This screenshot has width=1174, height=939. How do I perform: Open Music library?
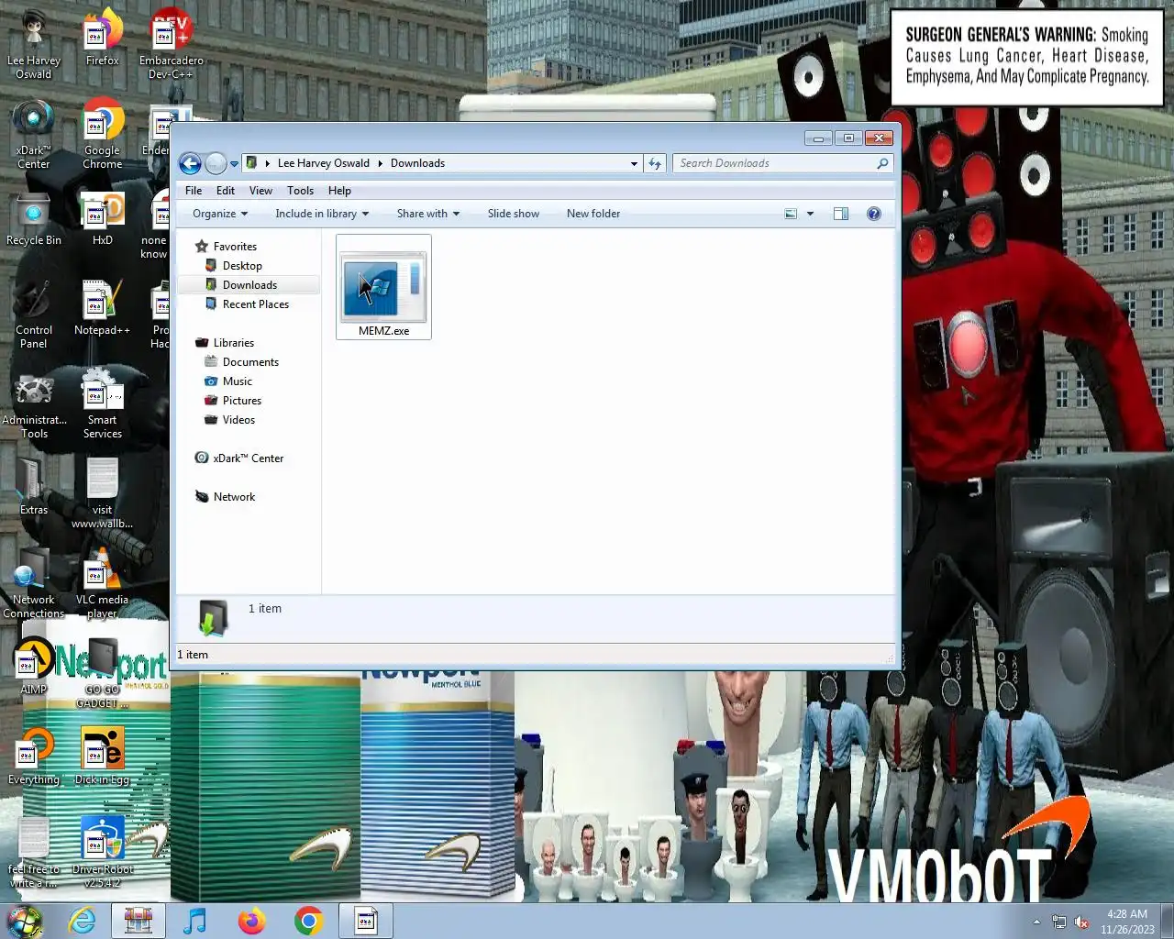click(x=238, y=381)
